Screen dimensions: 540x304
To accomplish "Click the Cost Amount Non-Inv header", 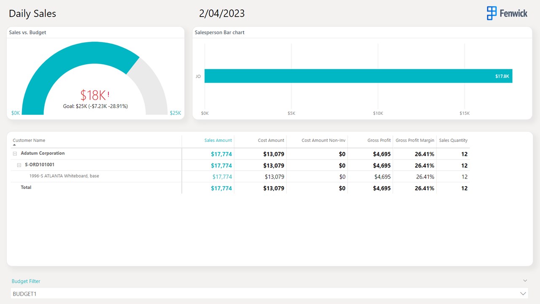I will point(324,140).
